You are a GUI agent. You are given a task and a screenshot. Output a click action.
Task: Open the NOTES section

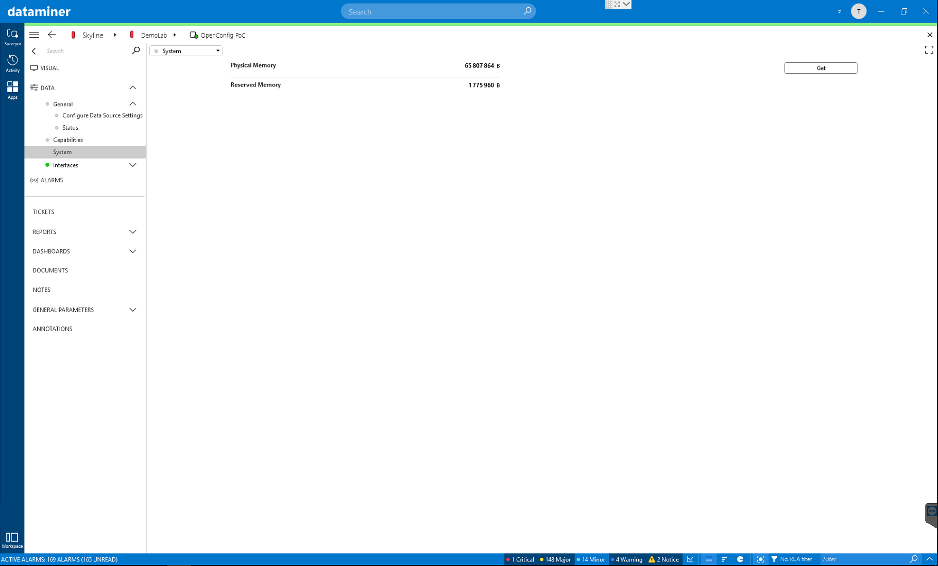(x=41, y=290)
